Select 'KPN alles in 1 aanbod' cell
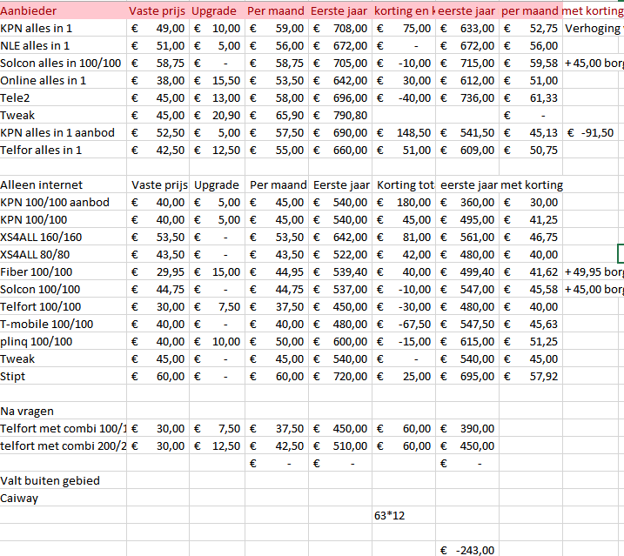Screen dimensions: 624x556 click(64, 132)
